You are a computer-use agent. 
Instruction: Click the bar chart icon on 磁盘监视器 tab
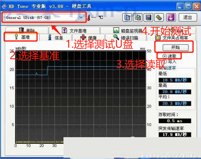click(116, 31)
